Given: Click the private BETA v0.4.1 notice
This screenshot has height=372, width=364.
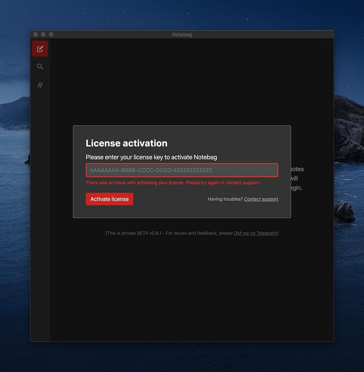Looking at the screenshot, I should 192,233.
